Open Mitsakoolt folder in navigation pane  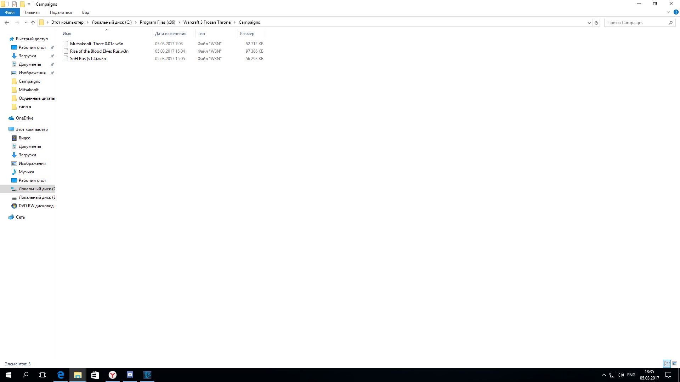click(28, 90)
